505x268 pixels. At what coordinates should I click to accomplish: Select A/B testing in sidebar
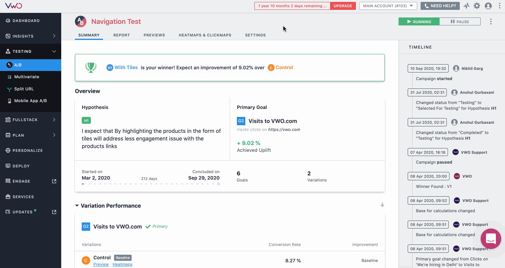[x=30, y=65]
